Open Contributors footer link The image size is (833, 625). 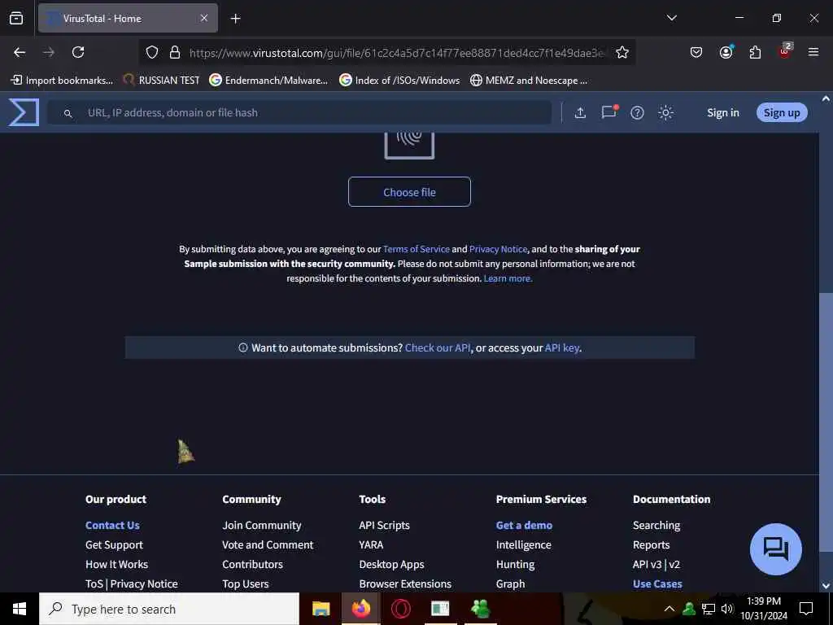pyautogui.click(x=252, y=565)
